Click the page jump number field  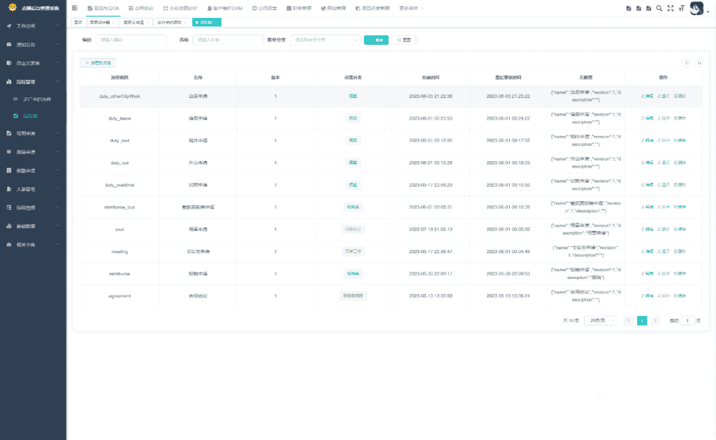coord(687,321)
